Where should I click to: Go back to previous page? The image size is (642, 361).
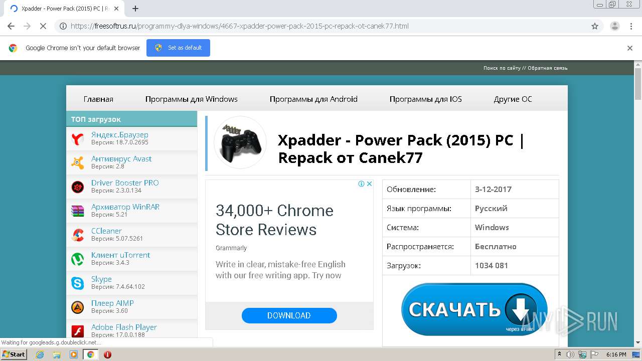(x=11, y=26)
